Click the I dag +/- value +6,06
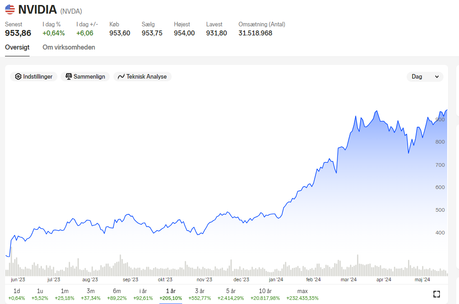Image resolution: width=459 pixels, height=304 pixels. coord(85,33)
